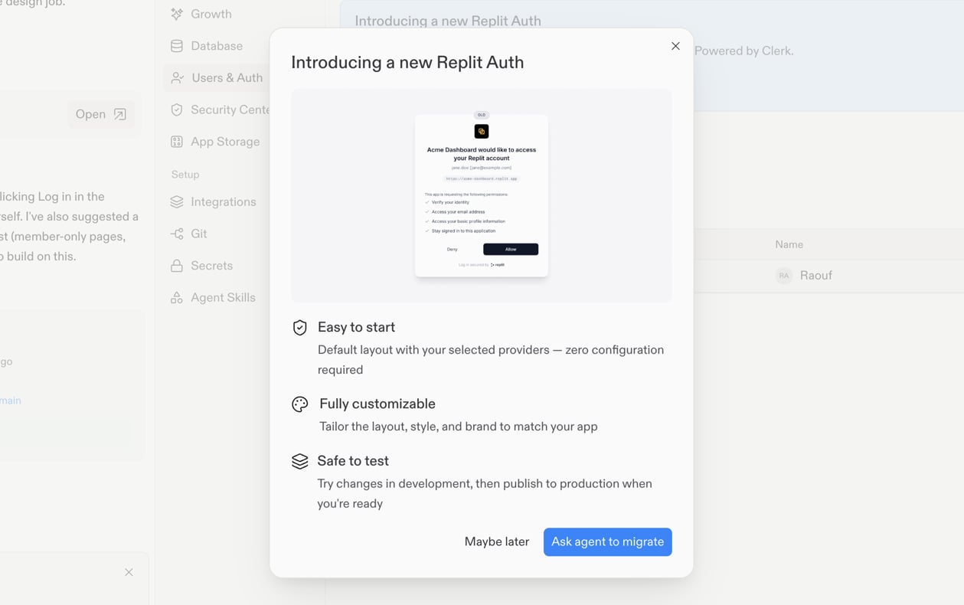Click the Secrets lock icon
This screenshot has height=605, width=964.
pos(177,266)
